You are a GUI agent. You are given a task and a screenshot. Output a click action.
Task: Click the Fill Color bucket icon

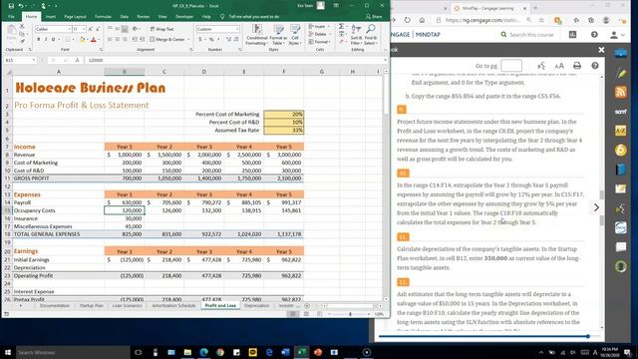[x=82, y=40]
